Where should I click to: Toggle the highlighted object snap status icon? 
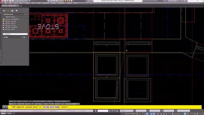coord(154,114)
